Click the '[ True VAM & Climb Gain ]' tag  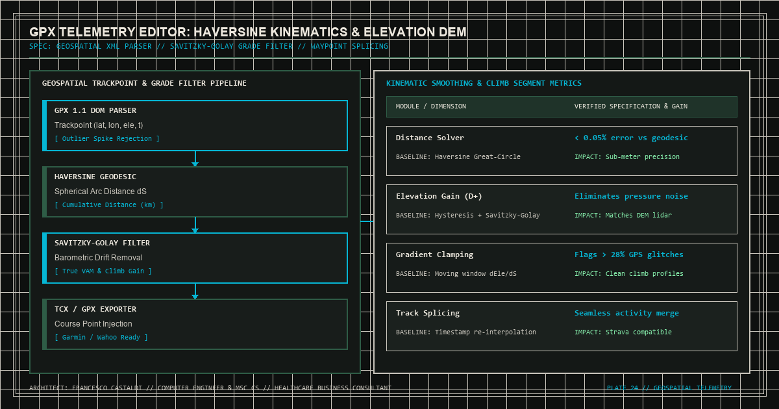(103, 271)
